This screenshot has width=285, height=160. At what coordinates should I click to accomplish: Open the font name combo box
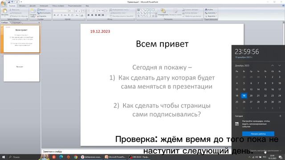[61, 11]
